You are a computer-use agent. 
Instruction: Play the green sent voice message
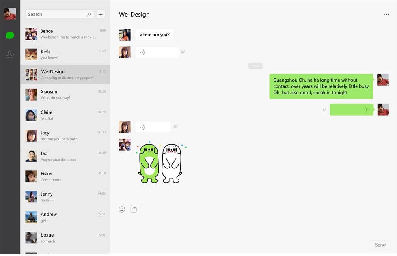pos(352,110)
